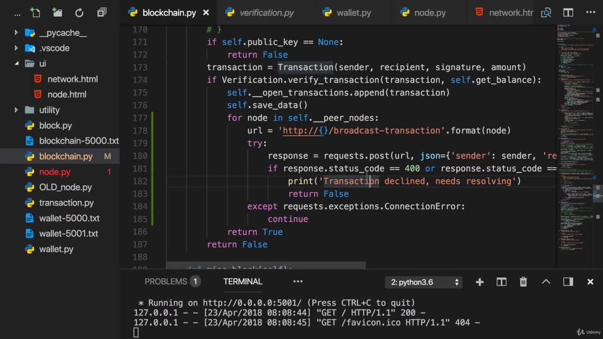Viewport: 603px width, 339px height.
Task: Click the Python icon beside block.py
Action: coord(30,125)
